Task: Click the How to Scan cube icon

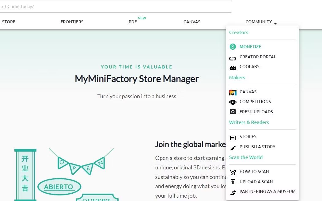Action: tap(233, 173)
